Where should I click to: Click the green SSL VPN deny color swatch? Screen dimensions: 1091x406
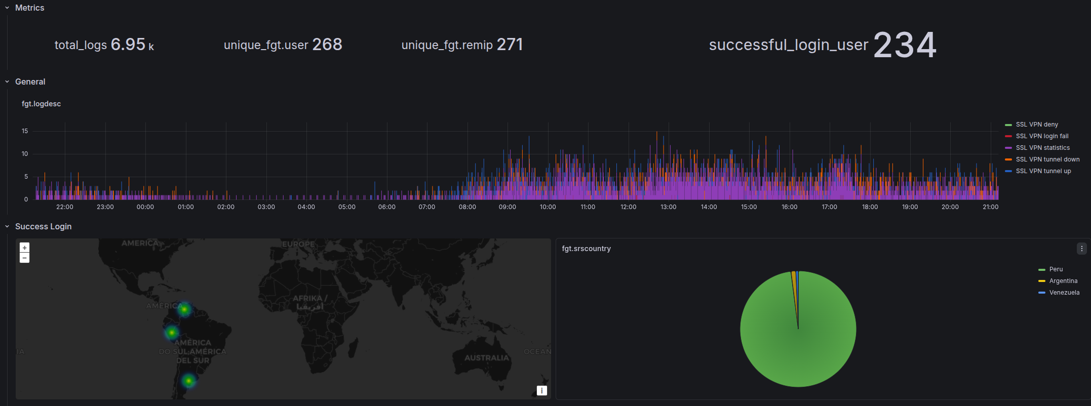(1008, 125)
